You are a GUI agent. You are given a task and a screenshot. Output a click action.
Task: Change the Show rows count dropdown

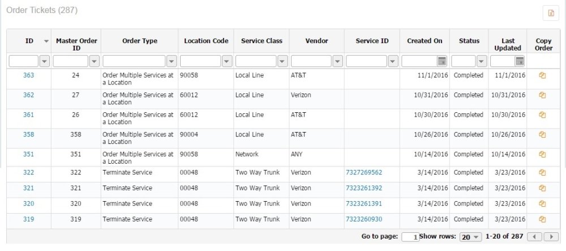(470, 237)
